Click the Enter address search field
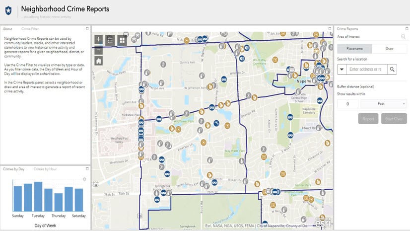Screen dimensions: 410x231 367,70
